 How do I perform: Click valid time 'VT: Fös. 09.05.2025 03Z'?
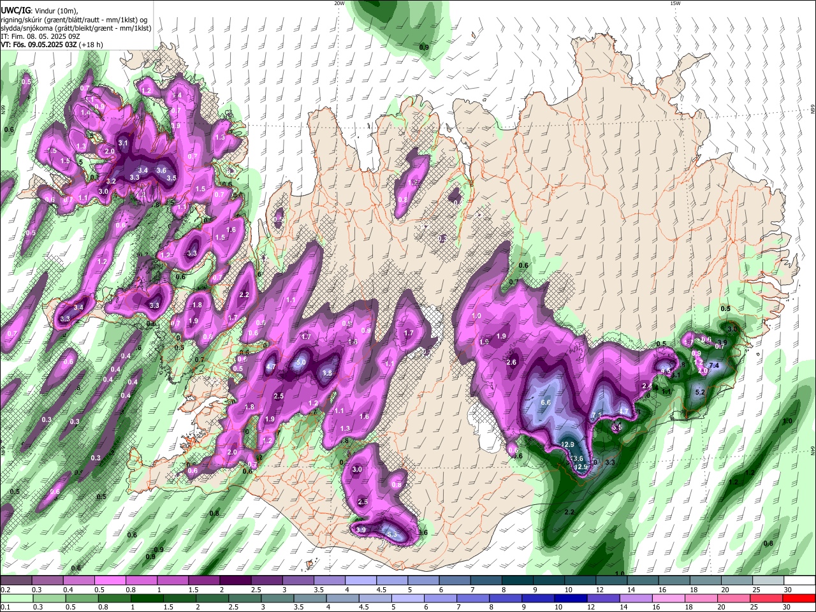[38, 45]
